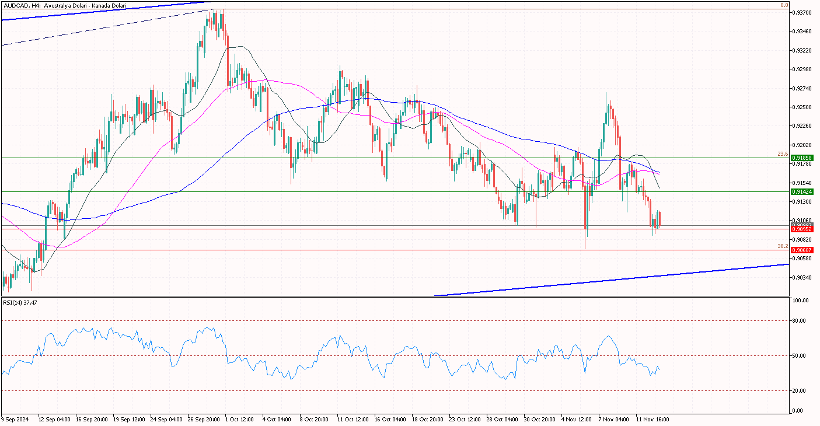Screen dimensions: 820x426
Task: Click the 4 Oct 04:00 date label
Action: tap(277, 419)
